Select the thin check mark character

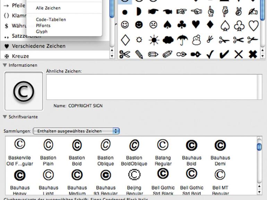(x=210, y=55)
